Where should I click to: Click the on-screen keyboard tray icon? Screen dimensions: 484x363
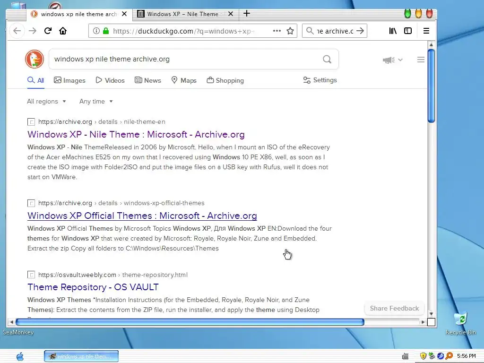pos(405,356)
